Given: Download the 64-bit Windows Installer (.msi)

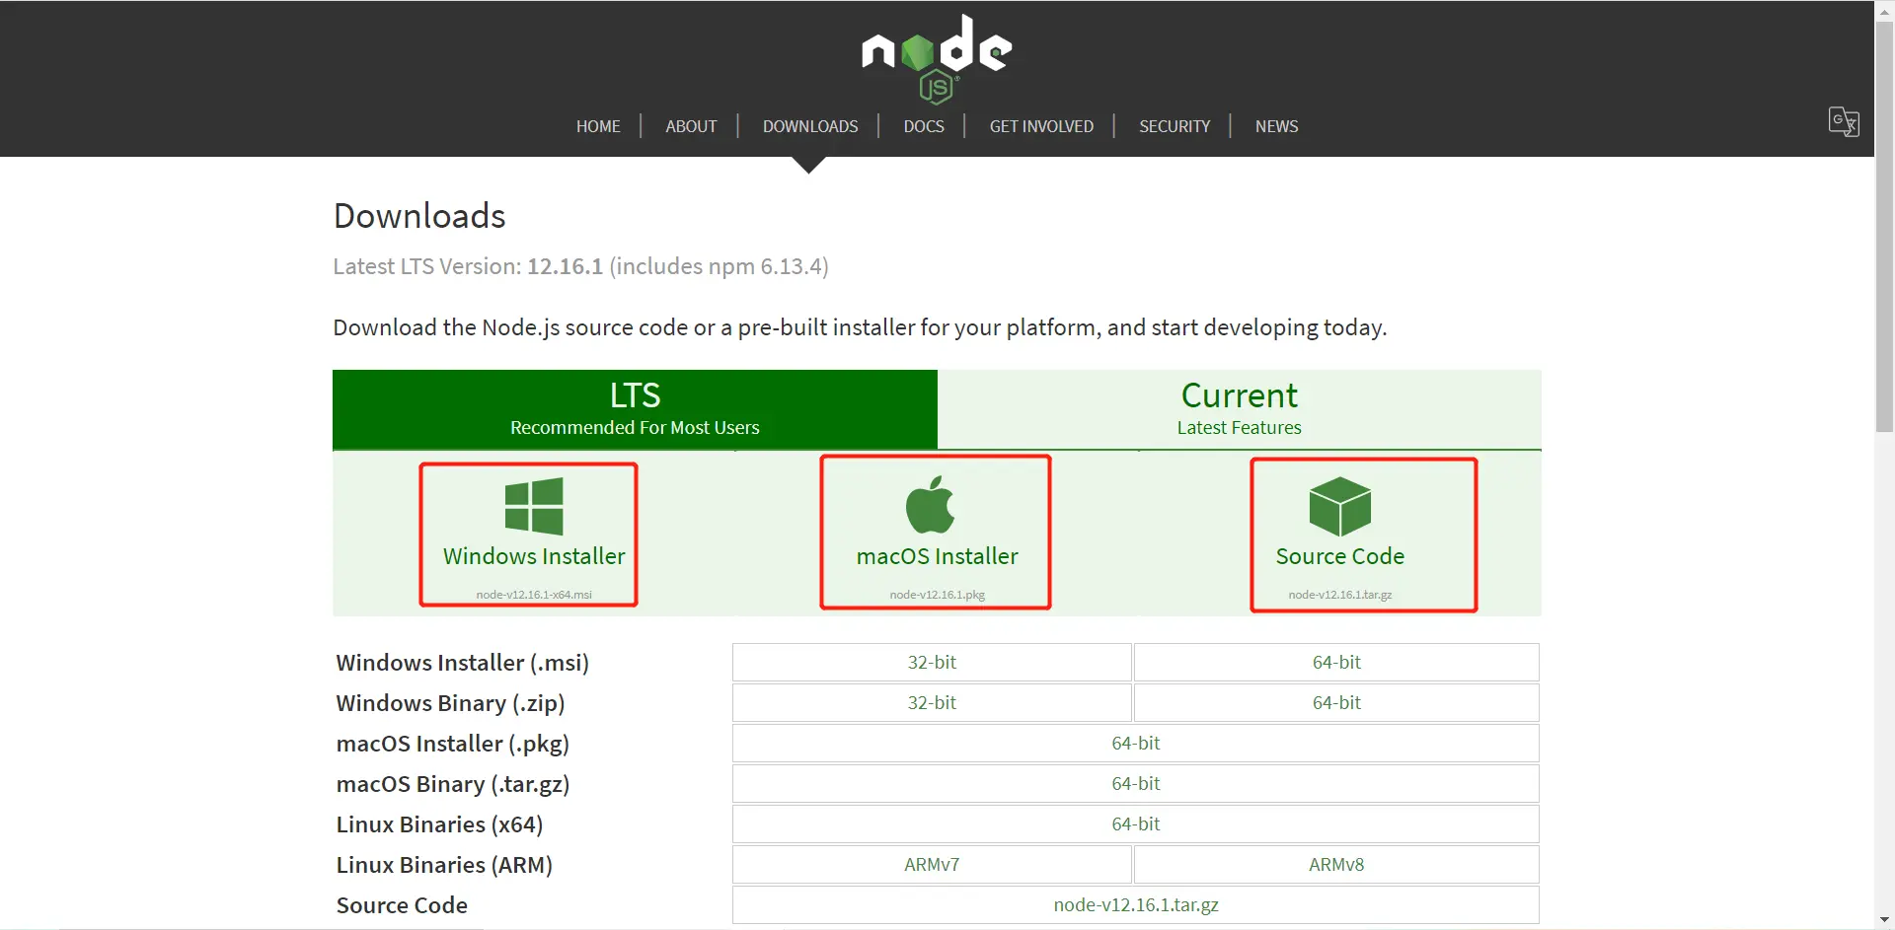Looking at the screenshot, I should tap(1336, 662).
